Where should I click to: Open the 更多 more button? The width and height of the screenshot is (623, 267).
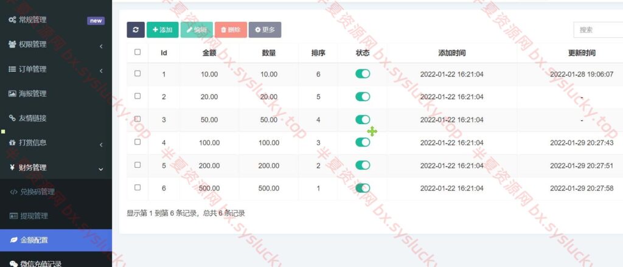[x=265, y=30]
